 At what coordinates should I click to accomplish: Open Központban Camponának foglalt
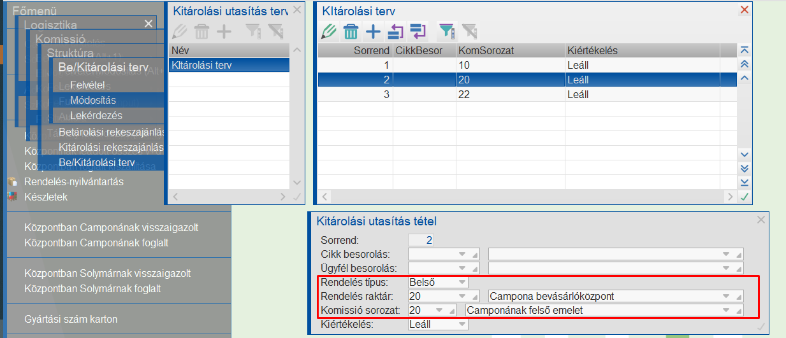96,243
